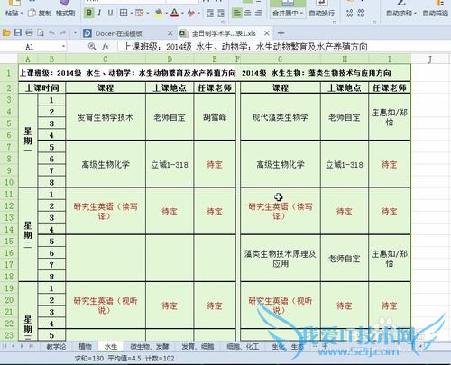451x365 pixels.
Task: Open the 植物 sheet tab
Action: tap(85, 346)
